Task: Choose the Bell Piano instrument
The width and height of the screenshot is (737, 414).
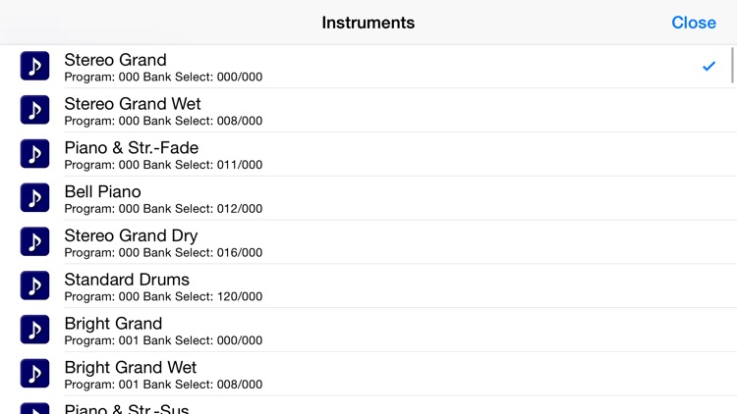Action: tap(103, 192)
